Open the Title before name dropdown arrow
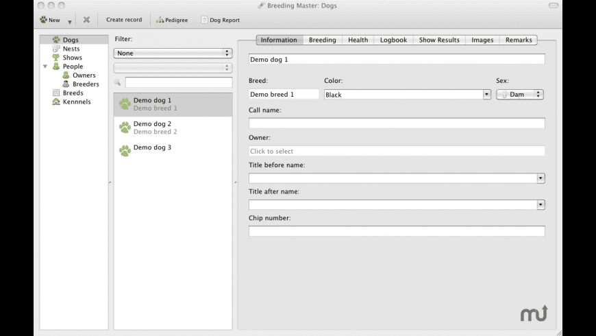596x336 pixels. [541, 178]
